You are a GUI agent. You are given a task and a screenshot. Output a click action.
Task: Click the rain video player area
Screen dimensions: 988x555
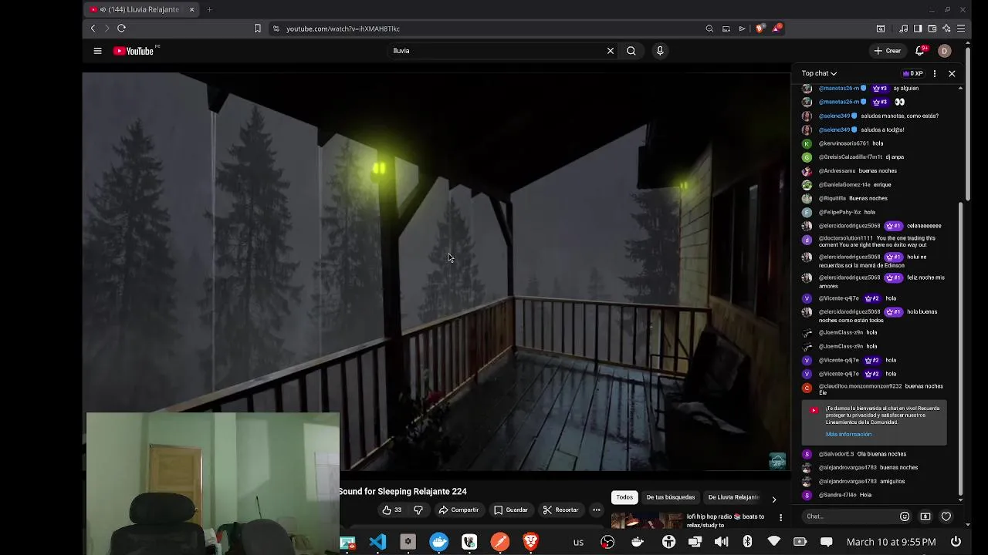436,270
